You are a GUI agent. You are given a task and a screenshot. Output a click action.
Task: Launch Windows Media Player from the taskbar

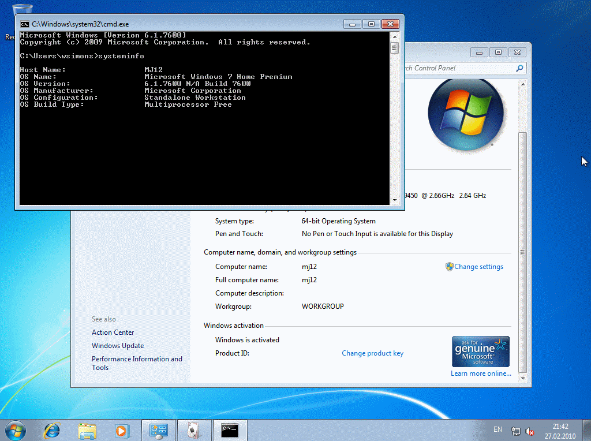[122, 430]
